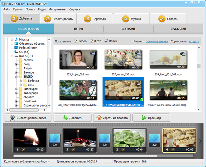Switch to the ТИТРЫ tab

78,29
